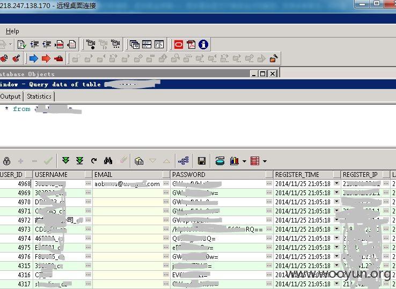Open REGISTER_TIME date dropdown in row 4968

[336, 183]
